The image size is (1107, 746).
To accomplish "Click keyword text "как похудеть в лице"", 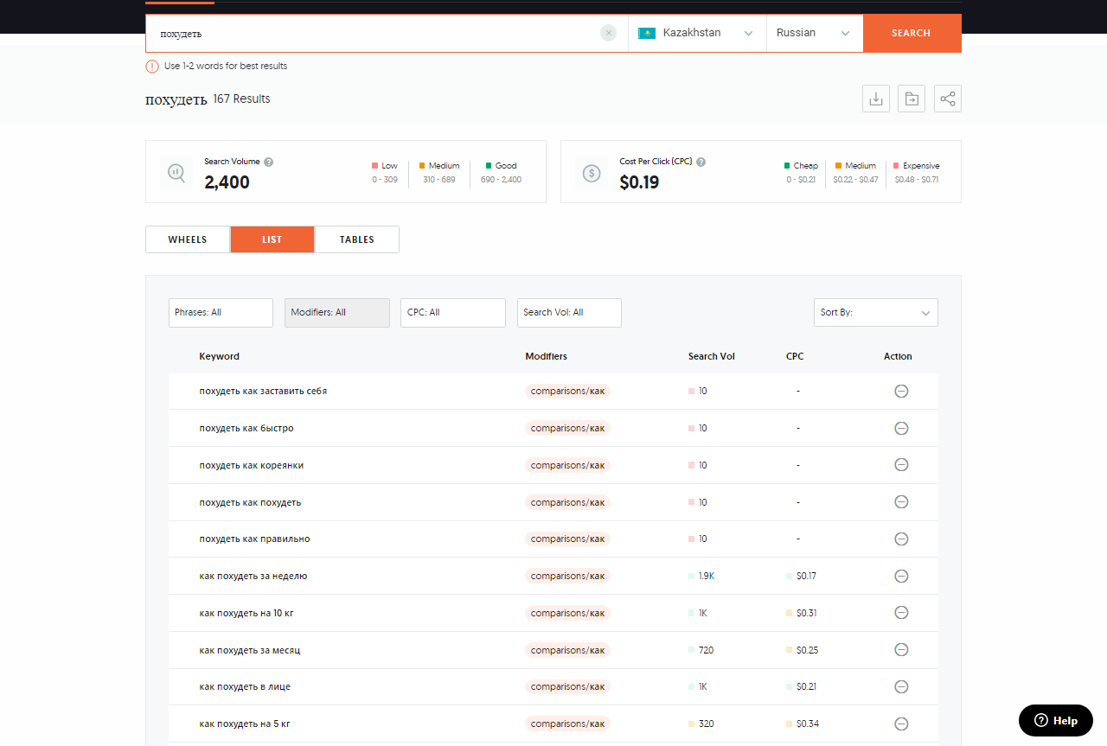I will tap(245, 686).
